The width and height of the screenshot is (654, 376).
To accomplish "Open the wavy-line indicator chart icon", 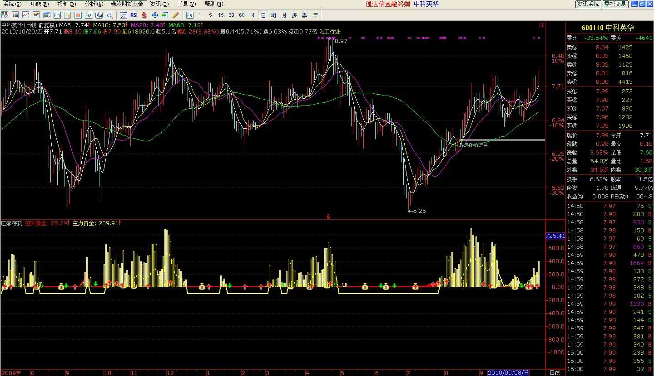I will coord(123,15).
